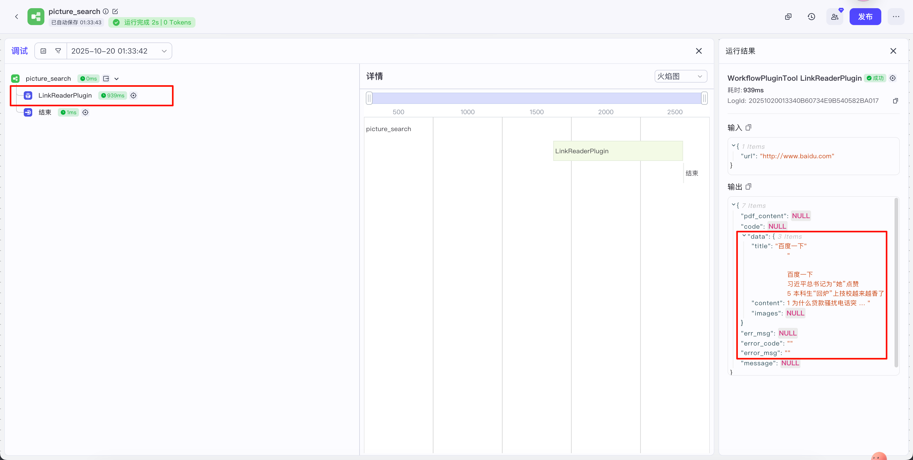This screenshot has width=913, height=460.
Task: Click the back arrow next to picture_search
Action: tap(16, 17)
